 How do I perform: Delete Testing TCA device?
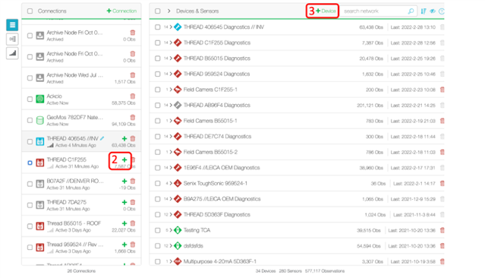pos(442,230)
